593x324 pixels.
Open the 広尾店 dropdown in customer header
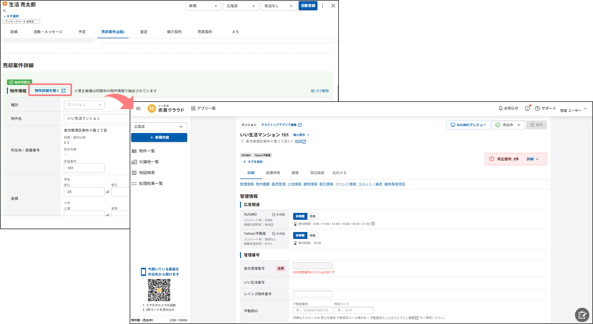241,6
